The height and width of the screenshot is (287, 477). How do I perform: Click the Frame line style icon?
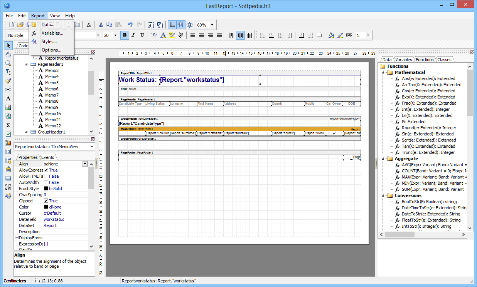pos(349,35)
